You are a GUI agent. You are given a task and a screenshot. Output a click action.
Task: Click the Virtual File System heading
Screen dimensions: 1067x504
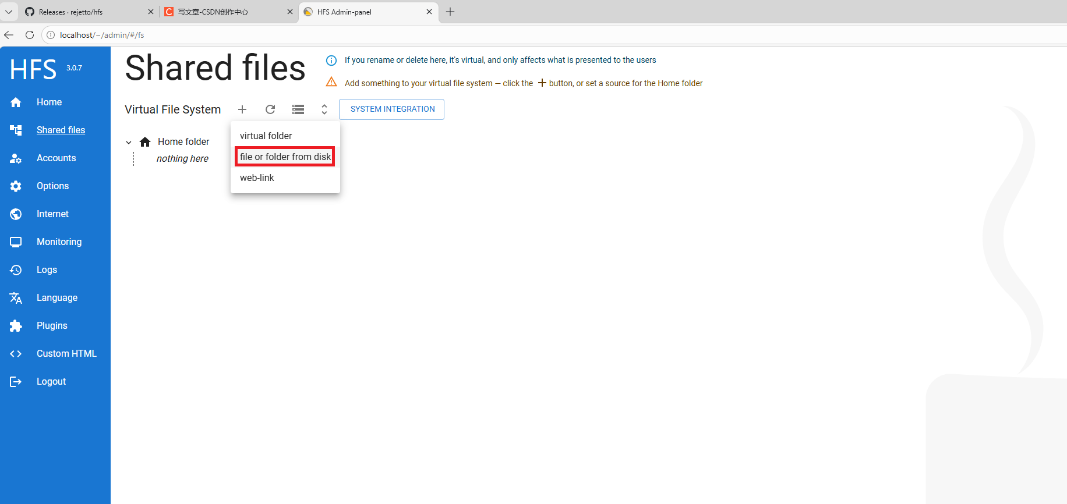(x=173, y=109)
